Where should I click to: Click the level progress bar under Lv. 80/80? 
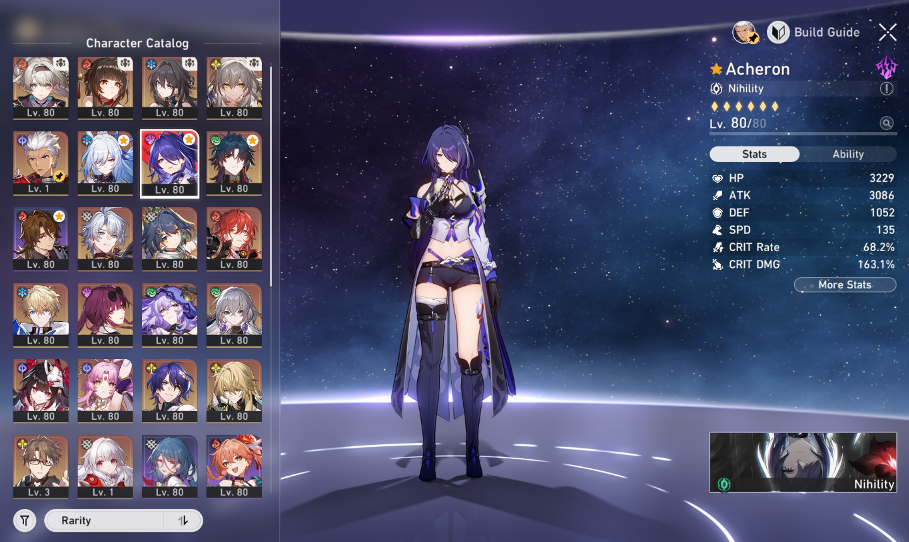[x=803, y=134]
